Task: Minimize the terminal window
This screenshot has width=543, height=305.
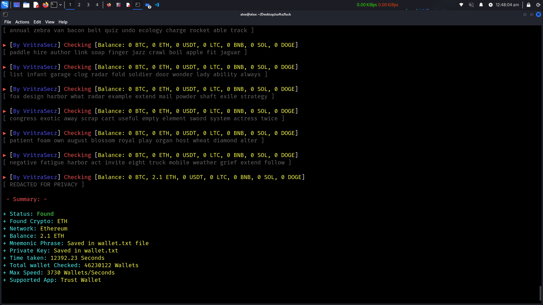Action: pyautogui.click(x=525, y=14)
